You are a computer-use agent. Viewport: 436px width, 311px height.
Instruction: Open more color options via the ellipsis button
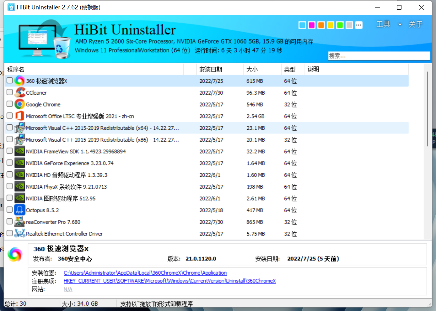[x=358, y=25]
